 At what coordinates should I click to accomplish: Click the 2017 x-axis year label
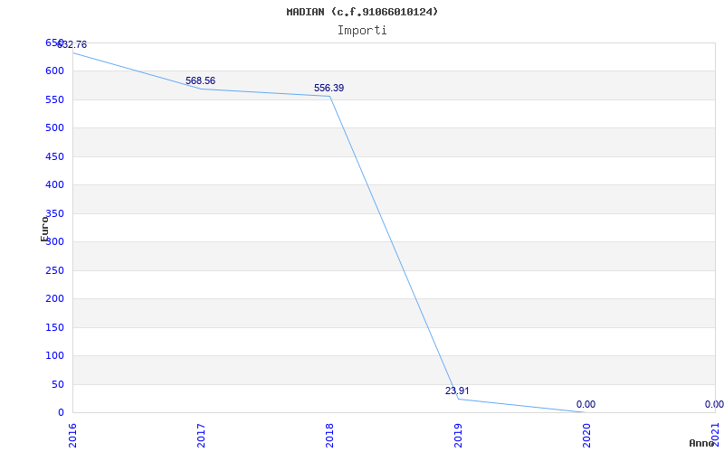click(x=201, y=436)
